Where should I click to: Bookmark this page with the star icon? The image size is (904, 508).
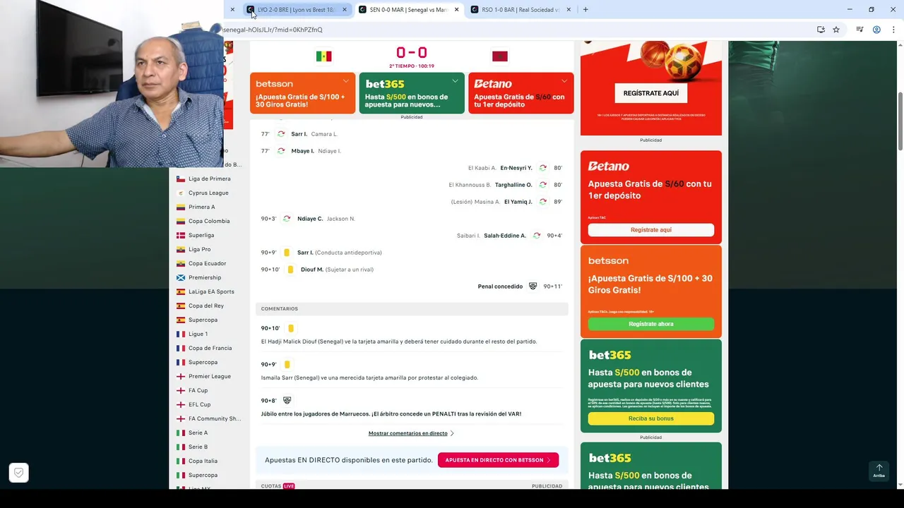tap(836, 30)
